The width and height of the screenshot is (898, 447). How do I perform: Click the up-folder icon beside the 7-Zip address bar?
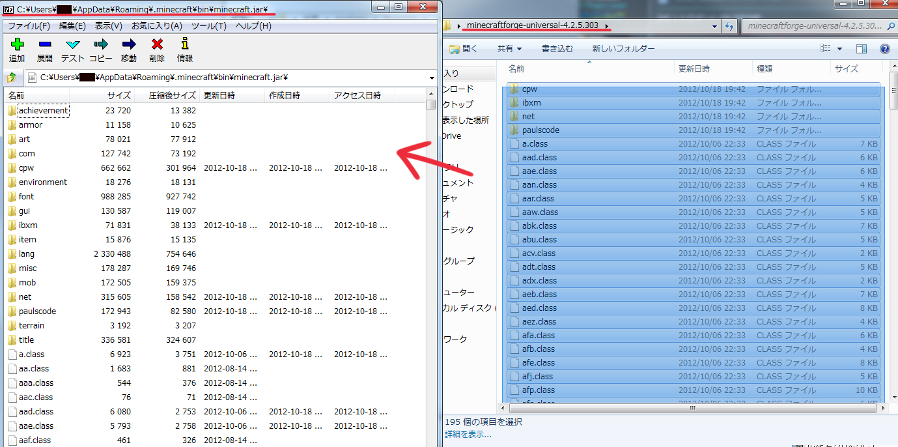click(x=11, y=78)
